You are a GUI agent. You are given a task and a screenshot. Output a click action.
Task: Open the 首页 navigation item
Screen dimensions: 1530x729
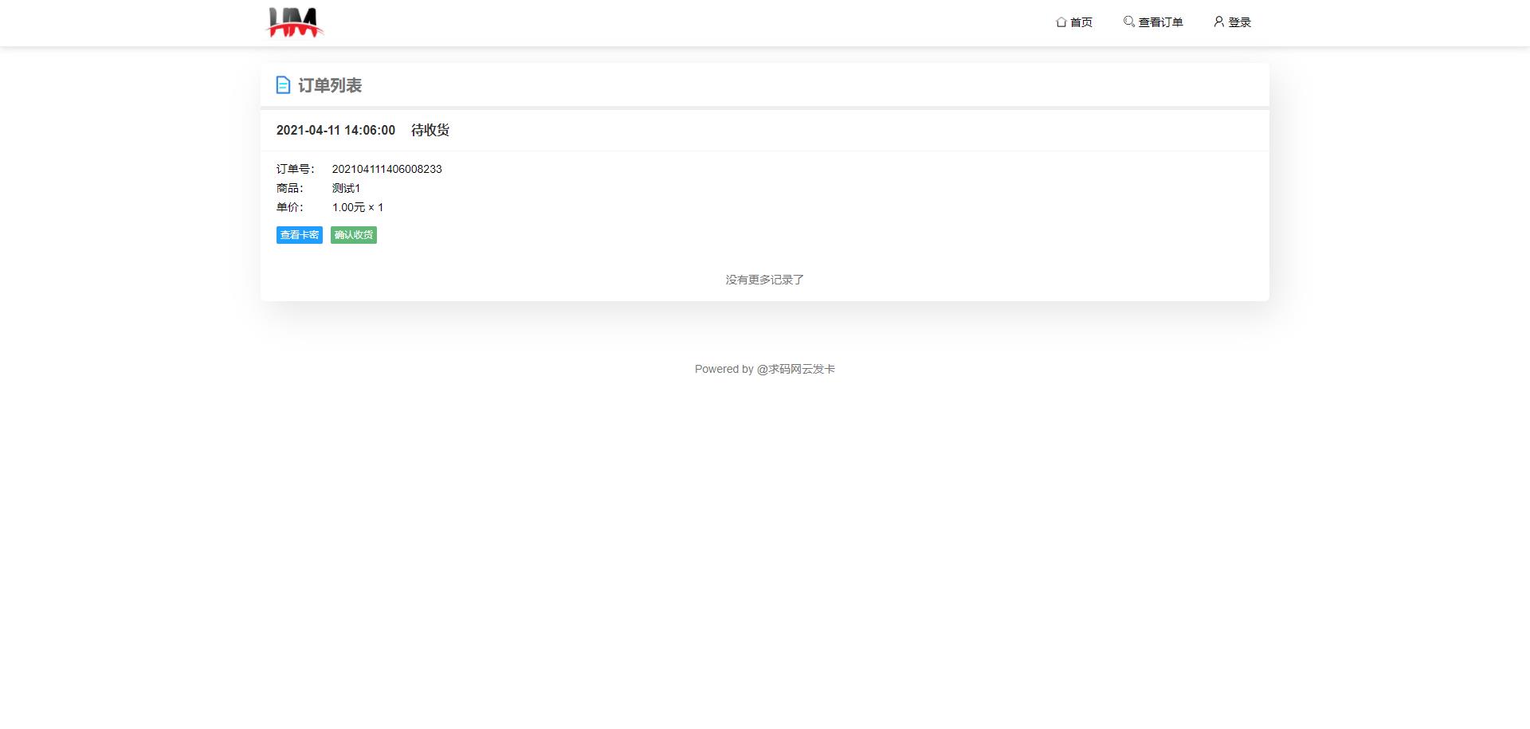1081,22
